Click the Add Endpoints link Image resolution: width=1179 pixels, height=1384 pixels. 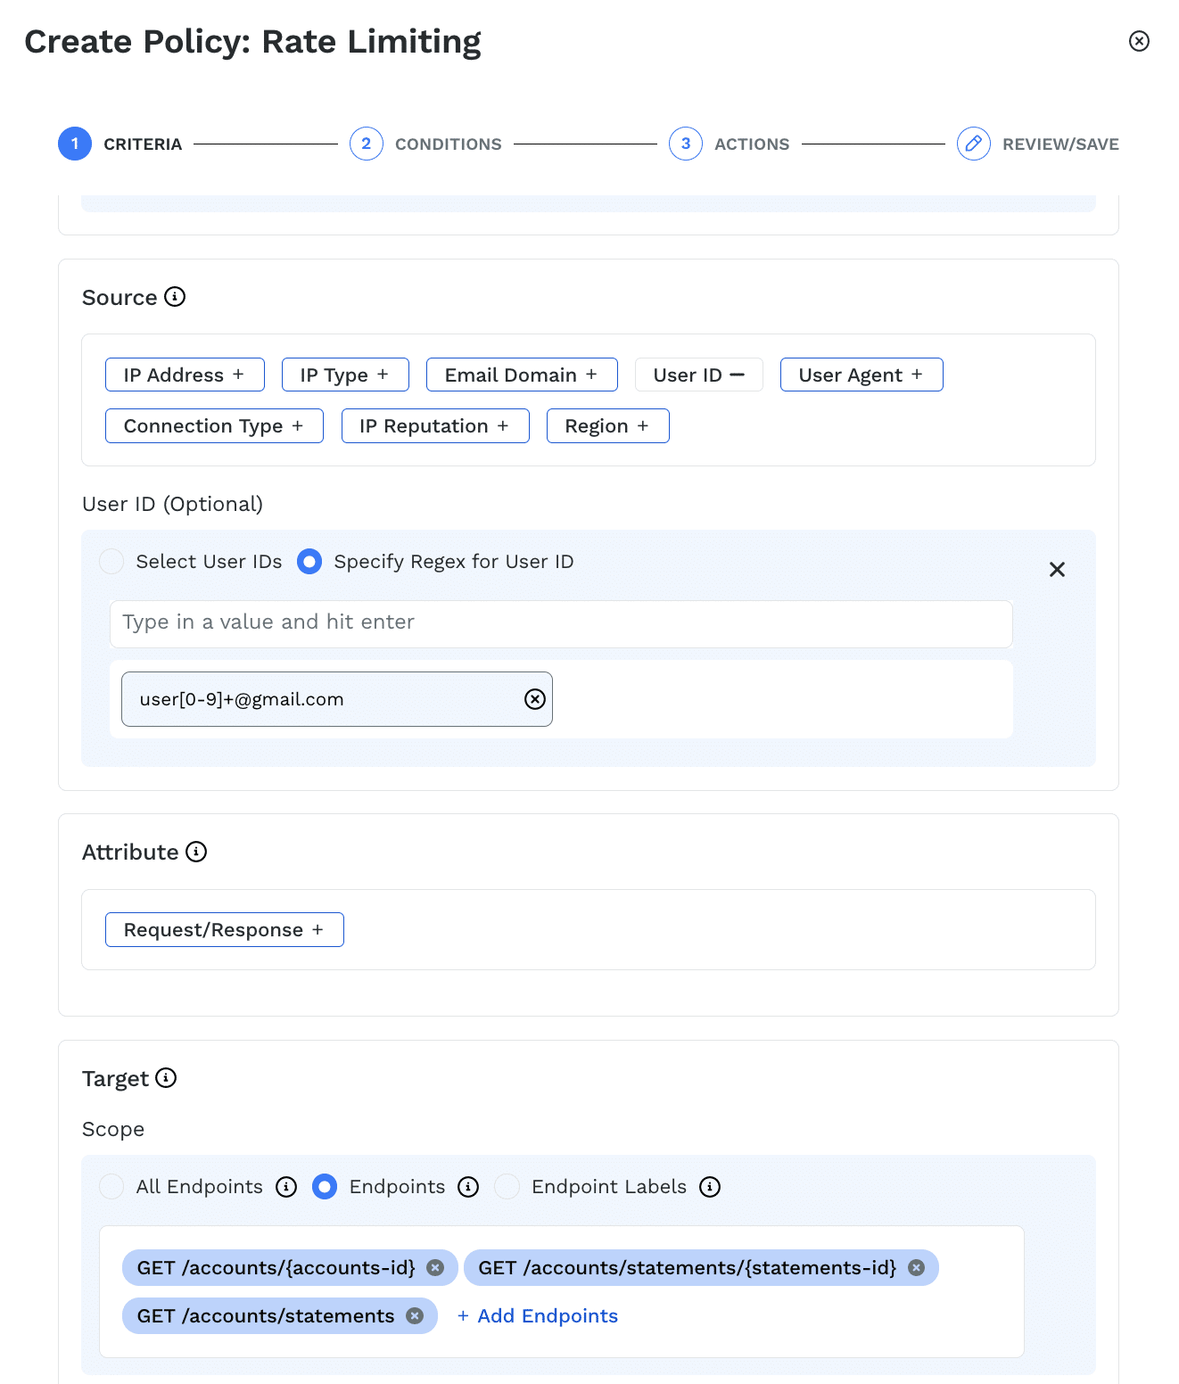[x=537, y=1316]
